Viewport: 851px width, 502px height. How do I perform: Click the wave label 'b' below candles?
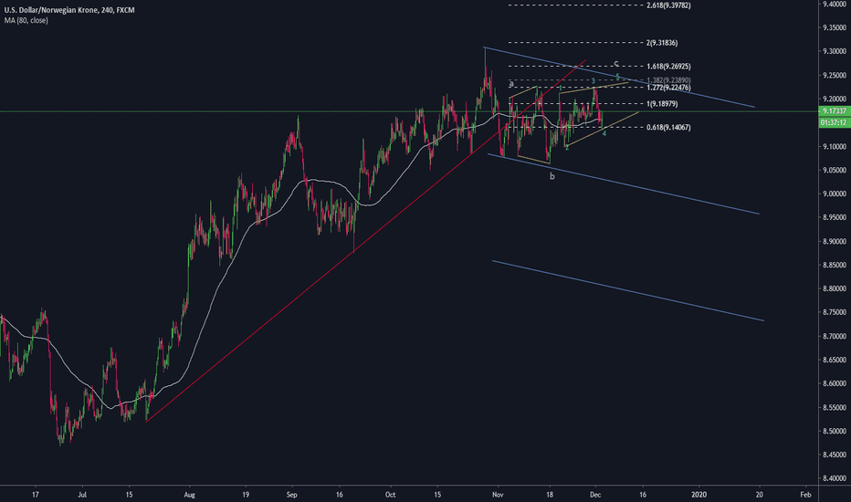[552, 175]
